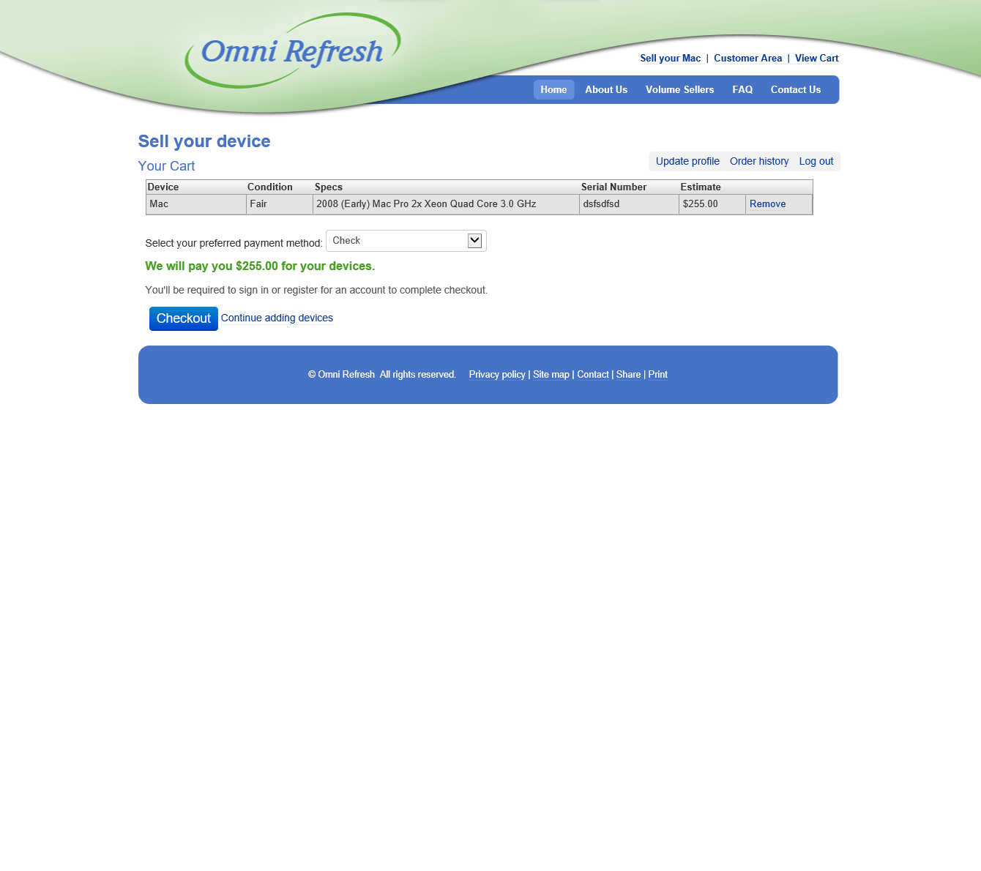Go to Customer Area
The image size is (981, 871).
point(747,59)
